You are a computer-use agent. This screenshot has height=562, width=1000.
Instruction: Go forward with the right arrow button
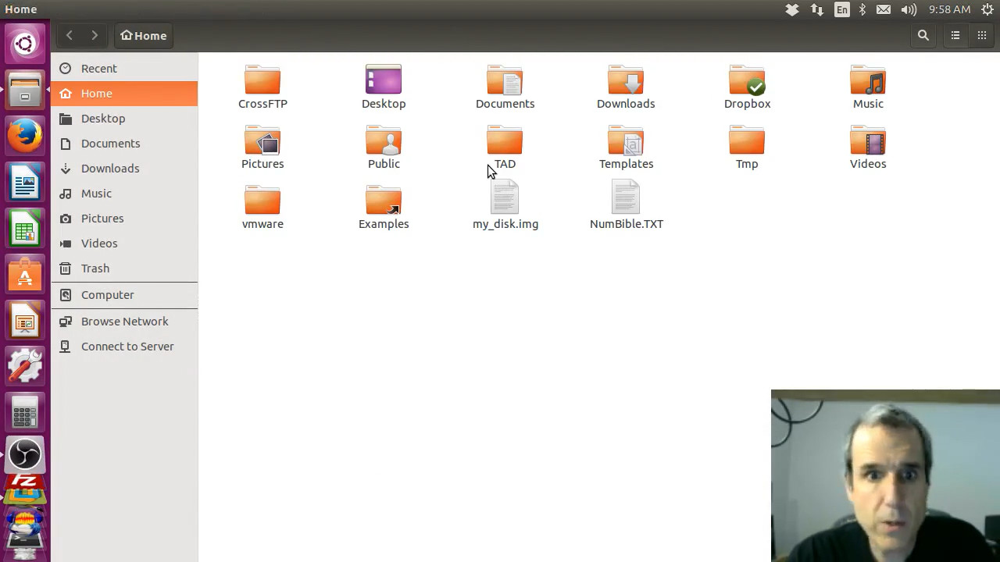[95, 35]
